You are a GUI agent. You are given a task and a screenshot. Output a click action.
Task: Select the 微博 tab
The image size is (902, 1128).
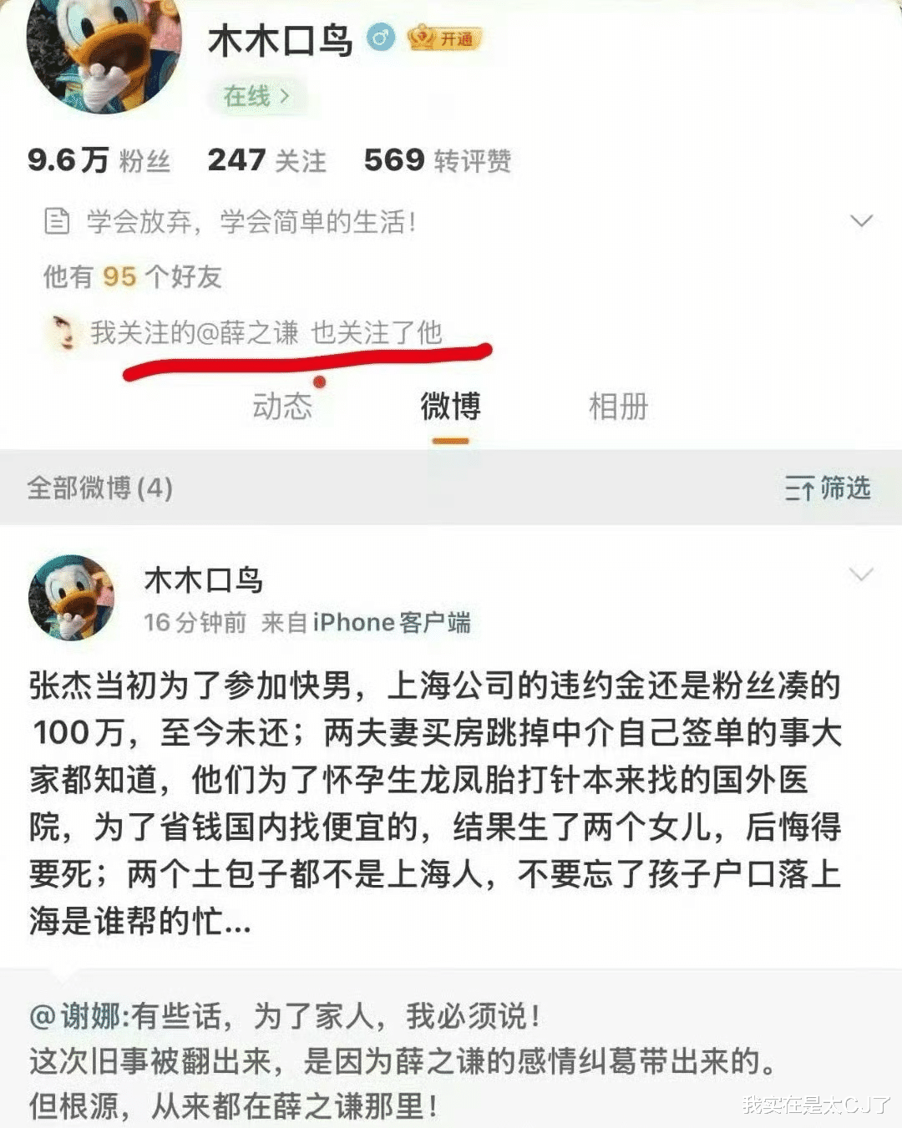tap(450, 407)
